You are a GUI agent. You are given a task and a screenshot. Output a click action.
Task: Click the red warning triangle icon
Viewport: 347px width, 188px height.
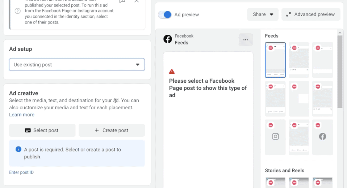(172, 71)
